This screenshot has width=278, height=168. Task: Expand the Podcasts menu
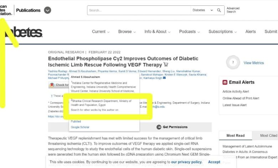189,31
